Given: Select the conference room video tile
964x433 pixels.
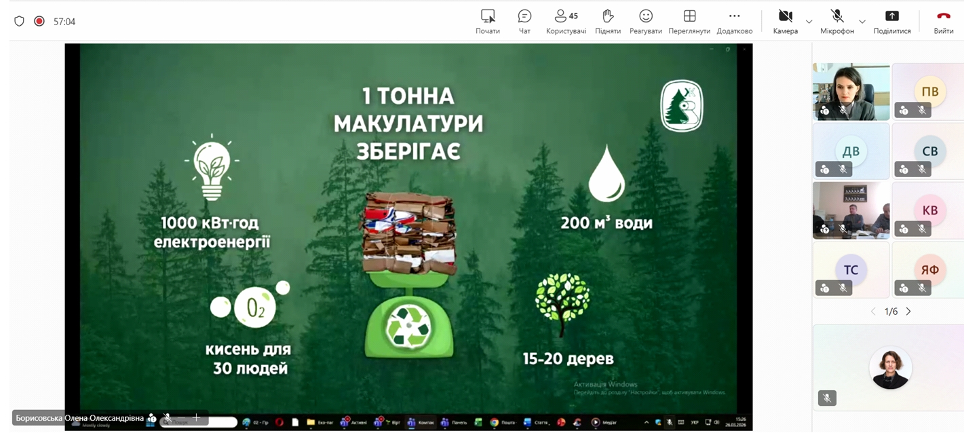Looking at the screenshot, I should point(851,210).
